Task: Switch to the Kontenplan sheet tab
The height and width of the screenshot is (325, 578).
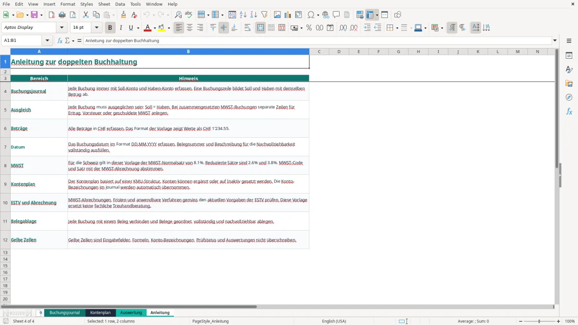Action: (100, 313)
